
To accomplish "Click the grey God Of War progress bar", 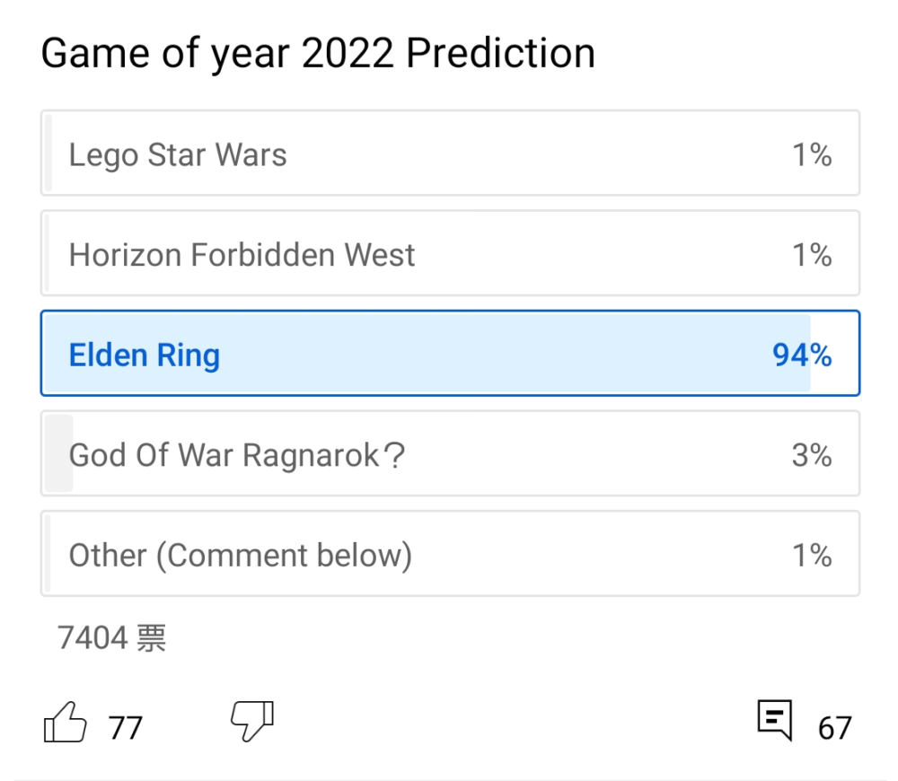I will (58, 453).
